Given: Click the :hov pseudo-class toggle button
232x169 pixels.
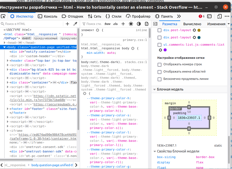Looking at the screenshot, I should (107, 24).
